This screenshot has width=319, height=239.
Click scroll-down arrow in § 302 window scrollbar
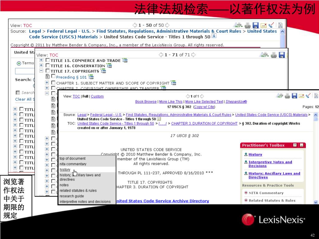pos(316,202)
